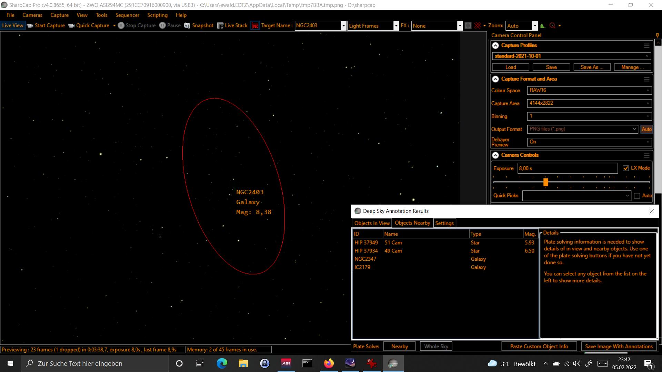The image size is (662, 372).
Task: Click the Quick Capture camera icon
Action: (x=71, y=25)
